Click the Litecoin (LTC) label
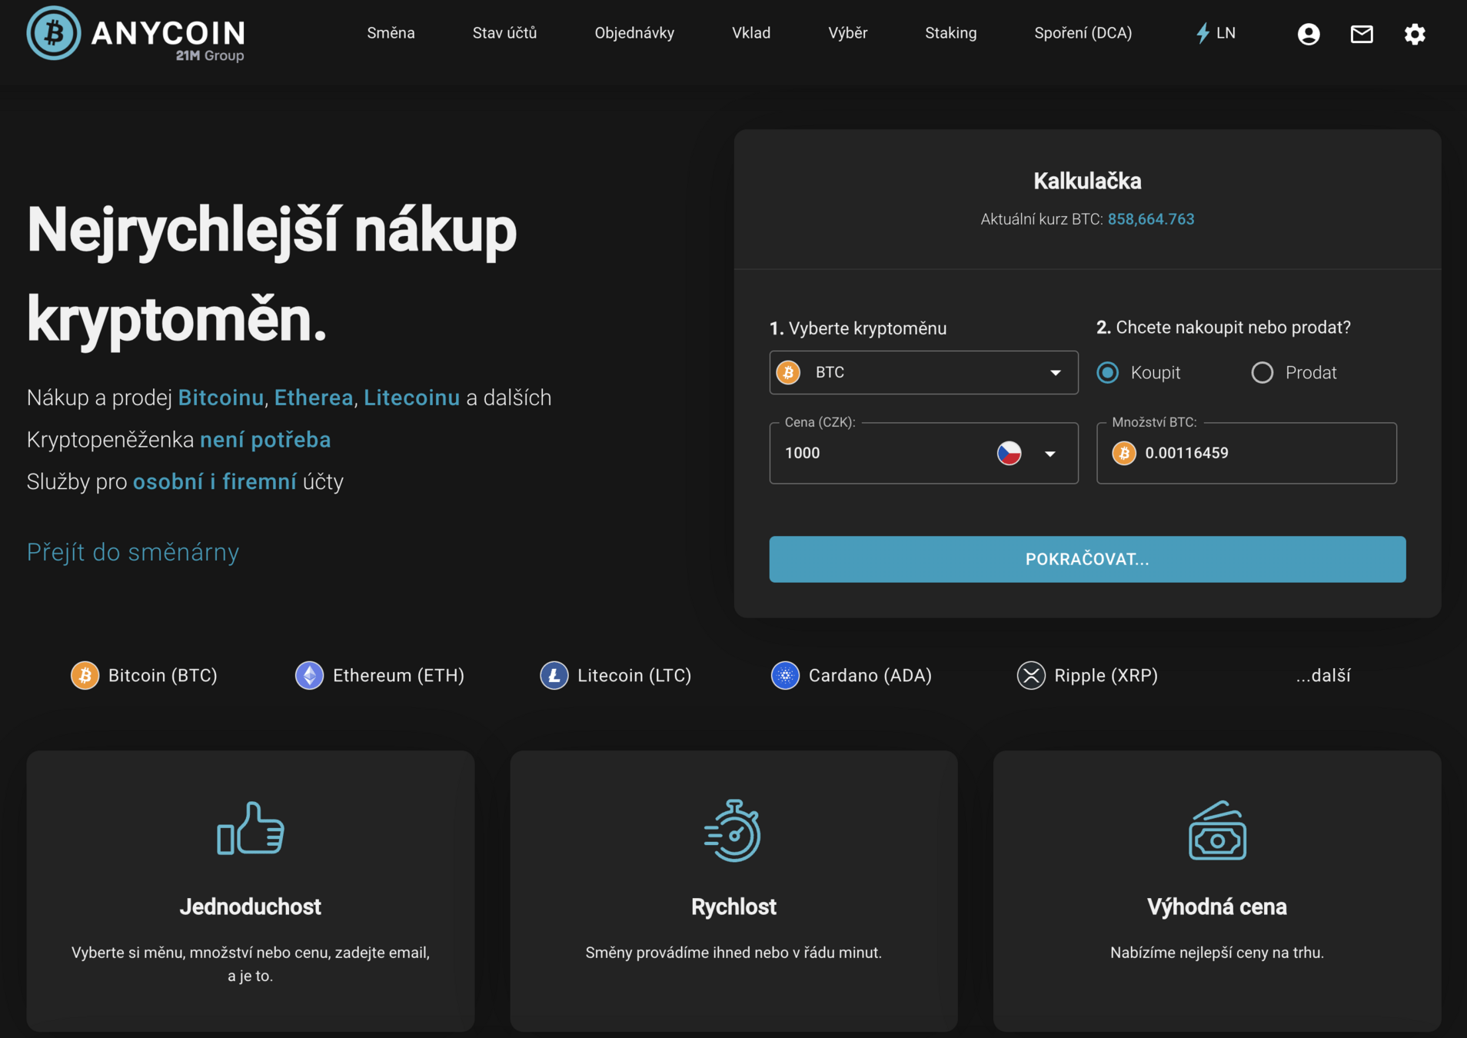1467x1038 pixels. pos(634,676)
